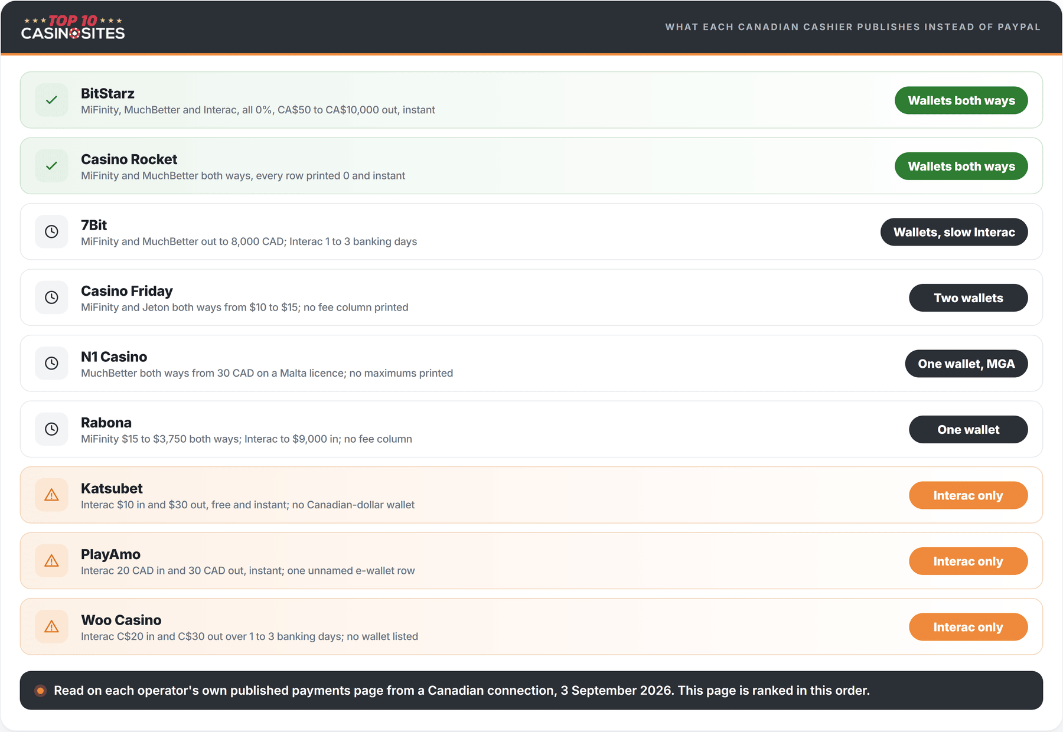Viewport: 1063px width, 732px height.
Task: Click the Top 10 Casino Sites logo
Action: point(73,27)
